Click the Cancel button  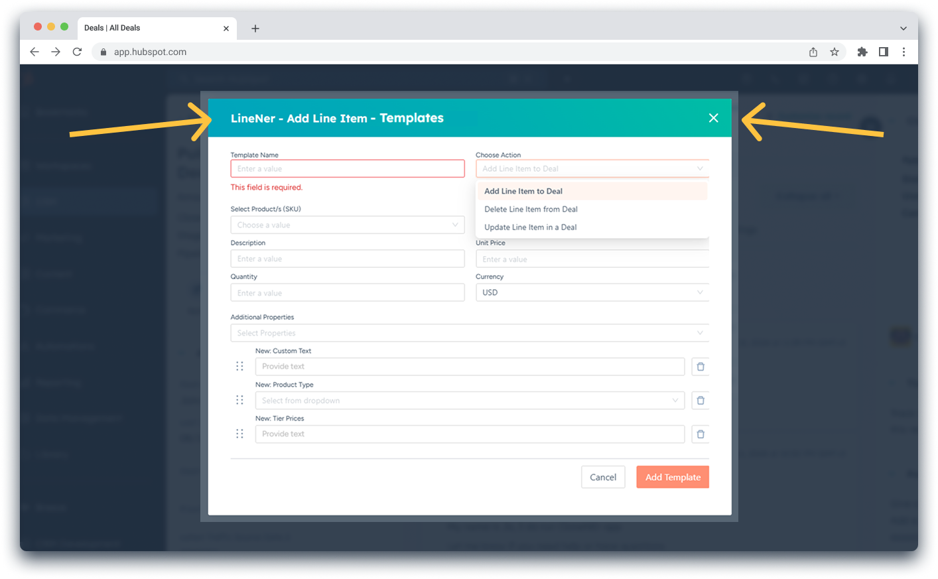(x=603, y=478)
